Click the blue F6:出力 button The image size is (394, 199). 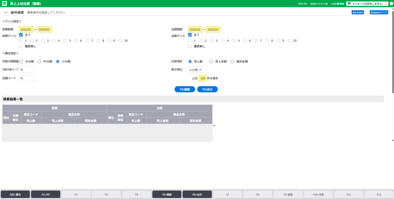click(207, 90)
